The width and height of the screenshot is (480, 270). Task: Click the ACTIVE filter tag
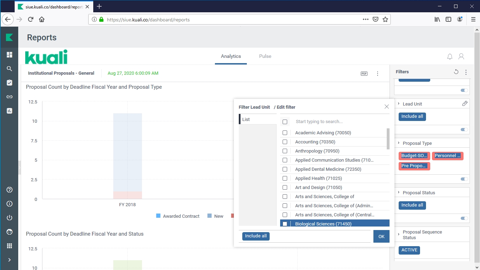(x=409, y=250)
